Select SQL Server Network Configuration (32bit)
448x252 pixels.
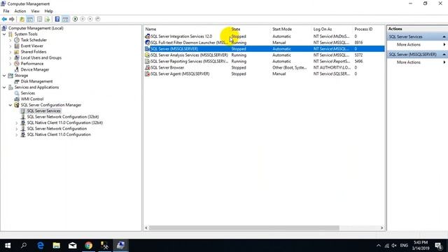pyautogui.click(x=63, y=117)
